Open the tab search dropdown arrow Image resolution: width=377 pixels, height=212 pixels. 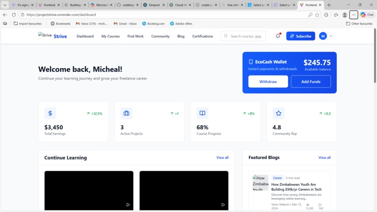pyautogui.click(x=5, y=5)
